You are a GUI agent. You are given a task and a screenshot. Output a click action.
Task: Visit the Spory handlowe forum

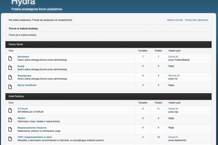27,85
